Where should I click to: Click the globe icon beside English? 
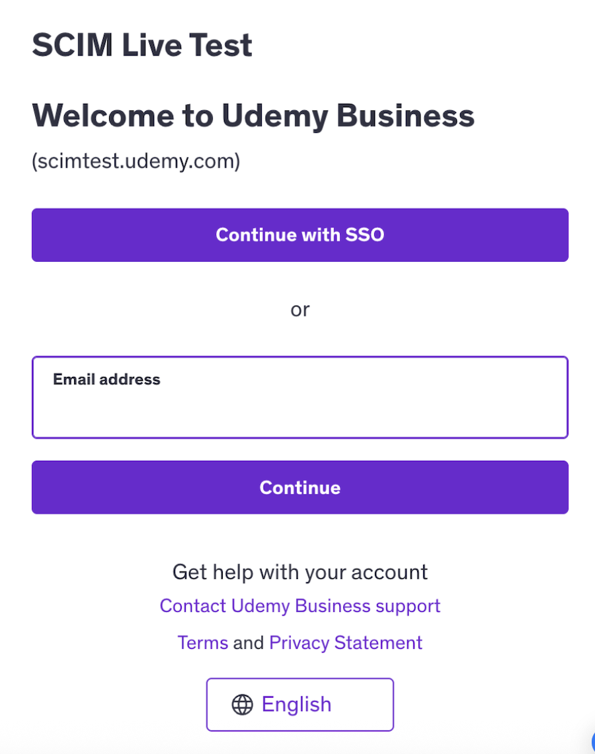click(243, 705)
